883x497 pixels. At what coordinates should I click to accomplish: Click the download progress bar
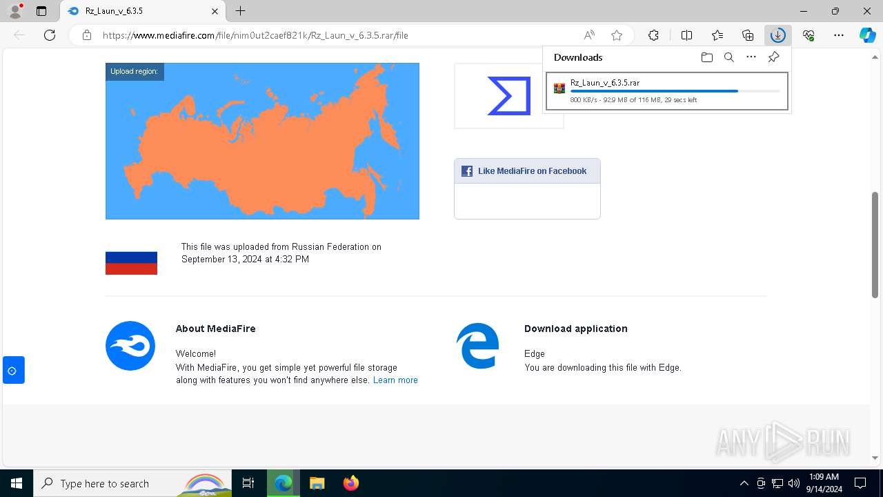(675, 91)
